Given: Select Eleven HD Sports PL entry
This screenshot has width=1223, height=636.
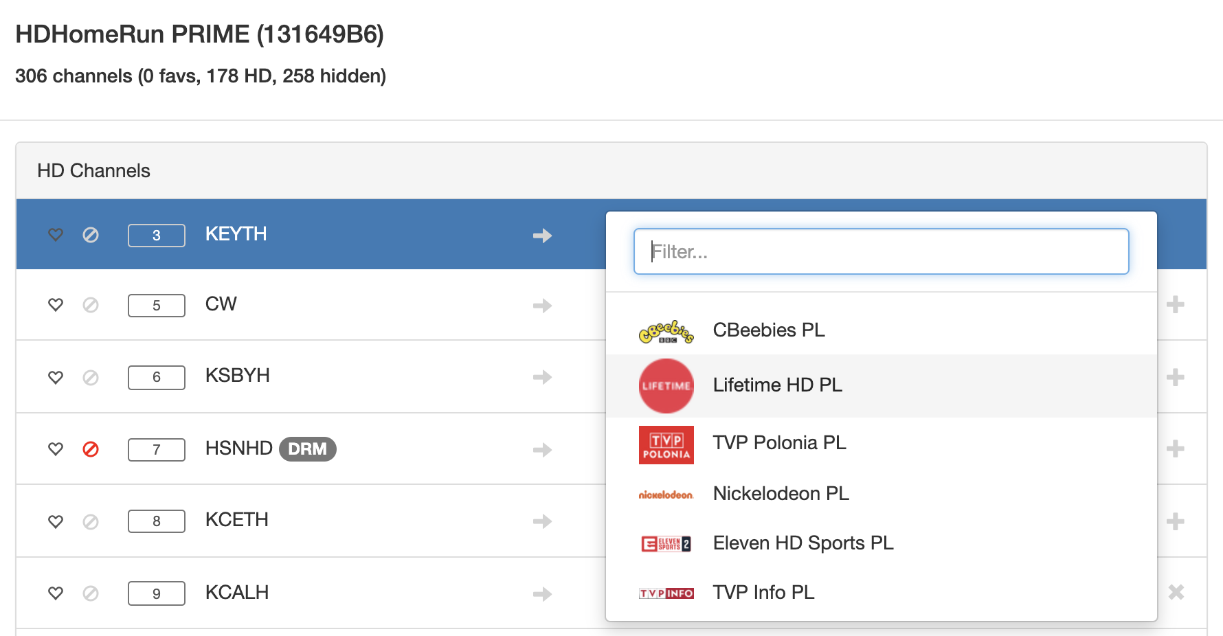Looking at the screenshot, I should [803, 543].
